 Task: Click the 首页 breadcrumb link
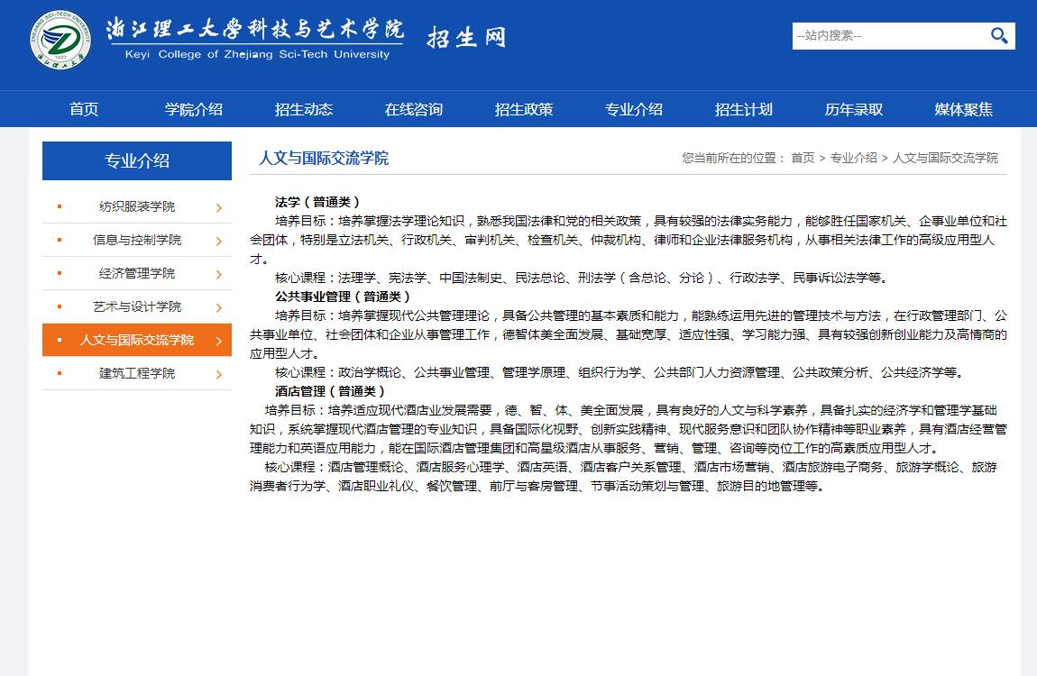click(x=803, y=158)
